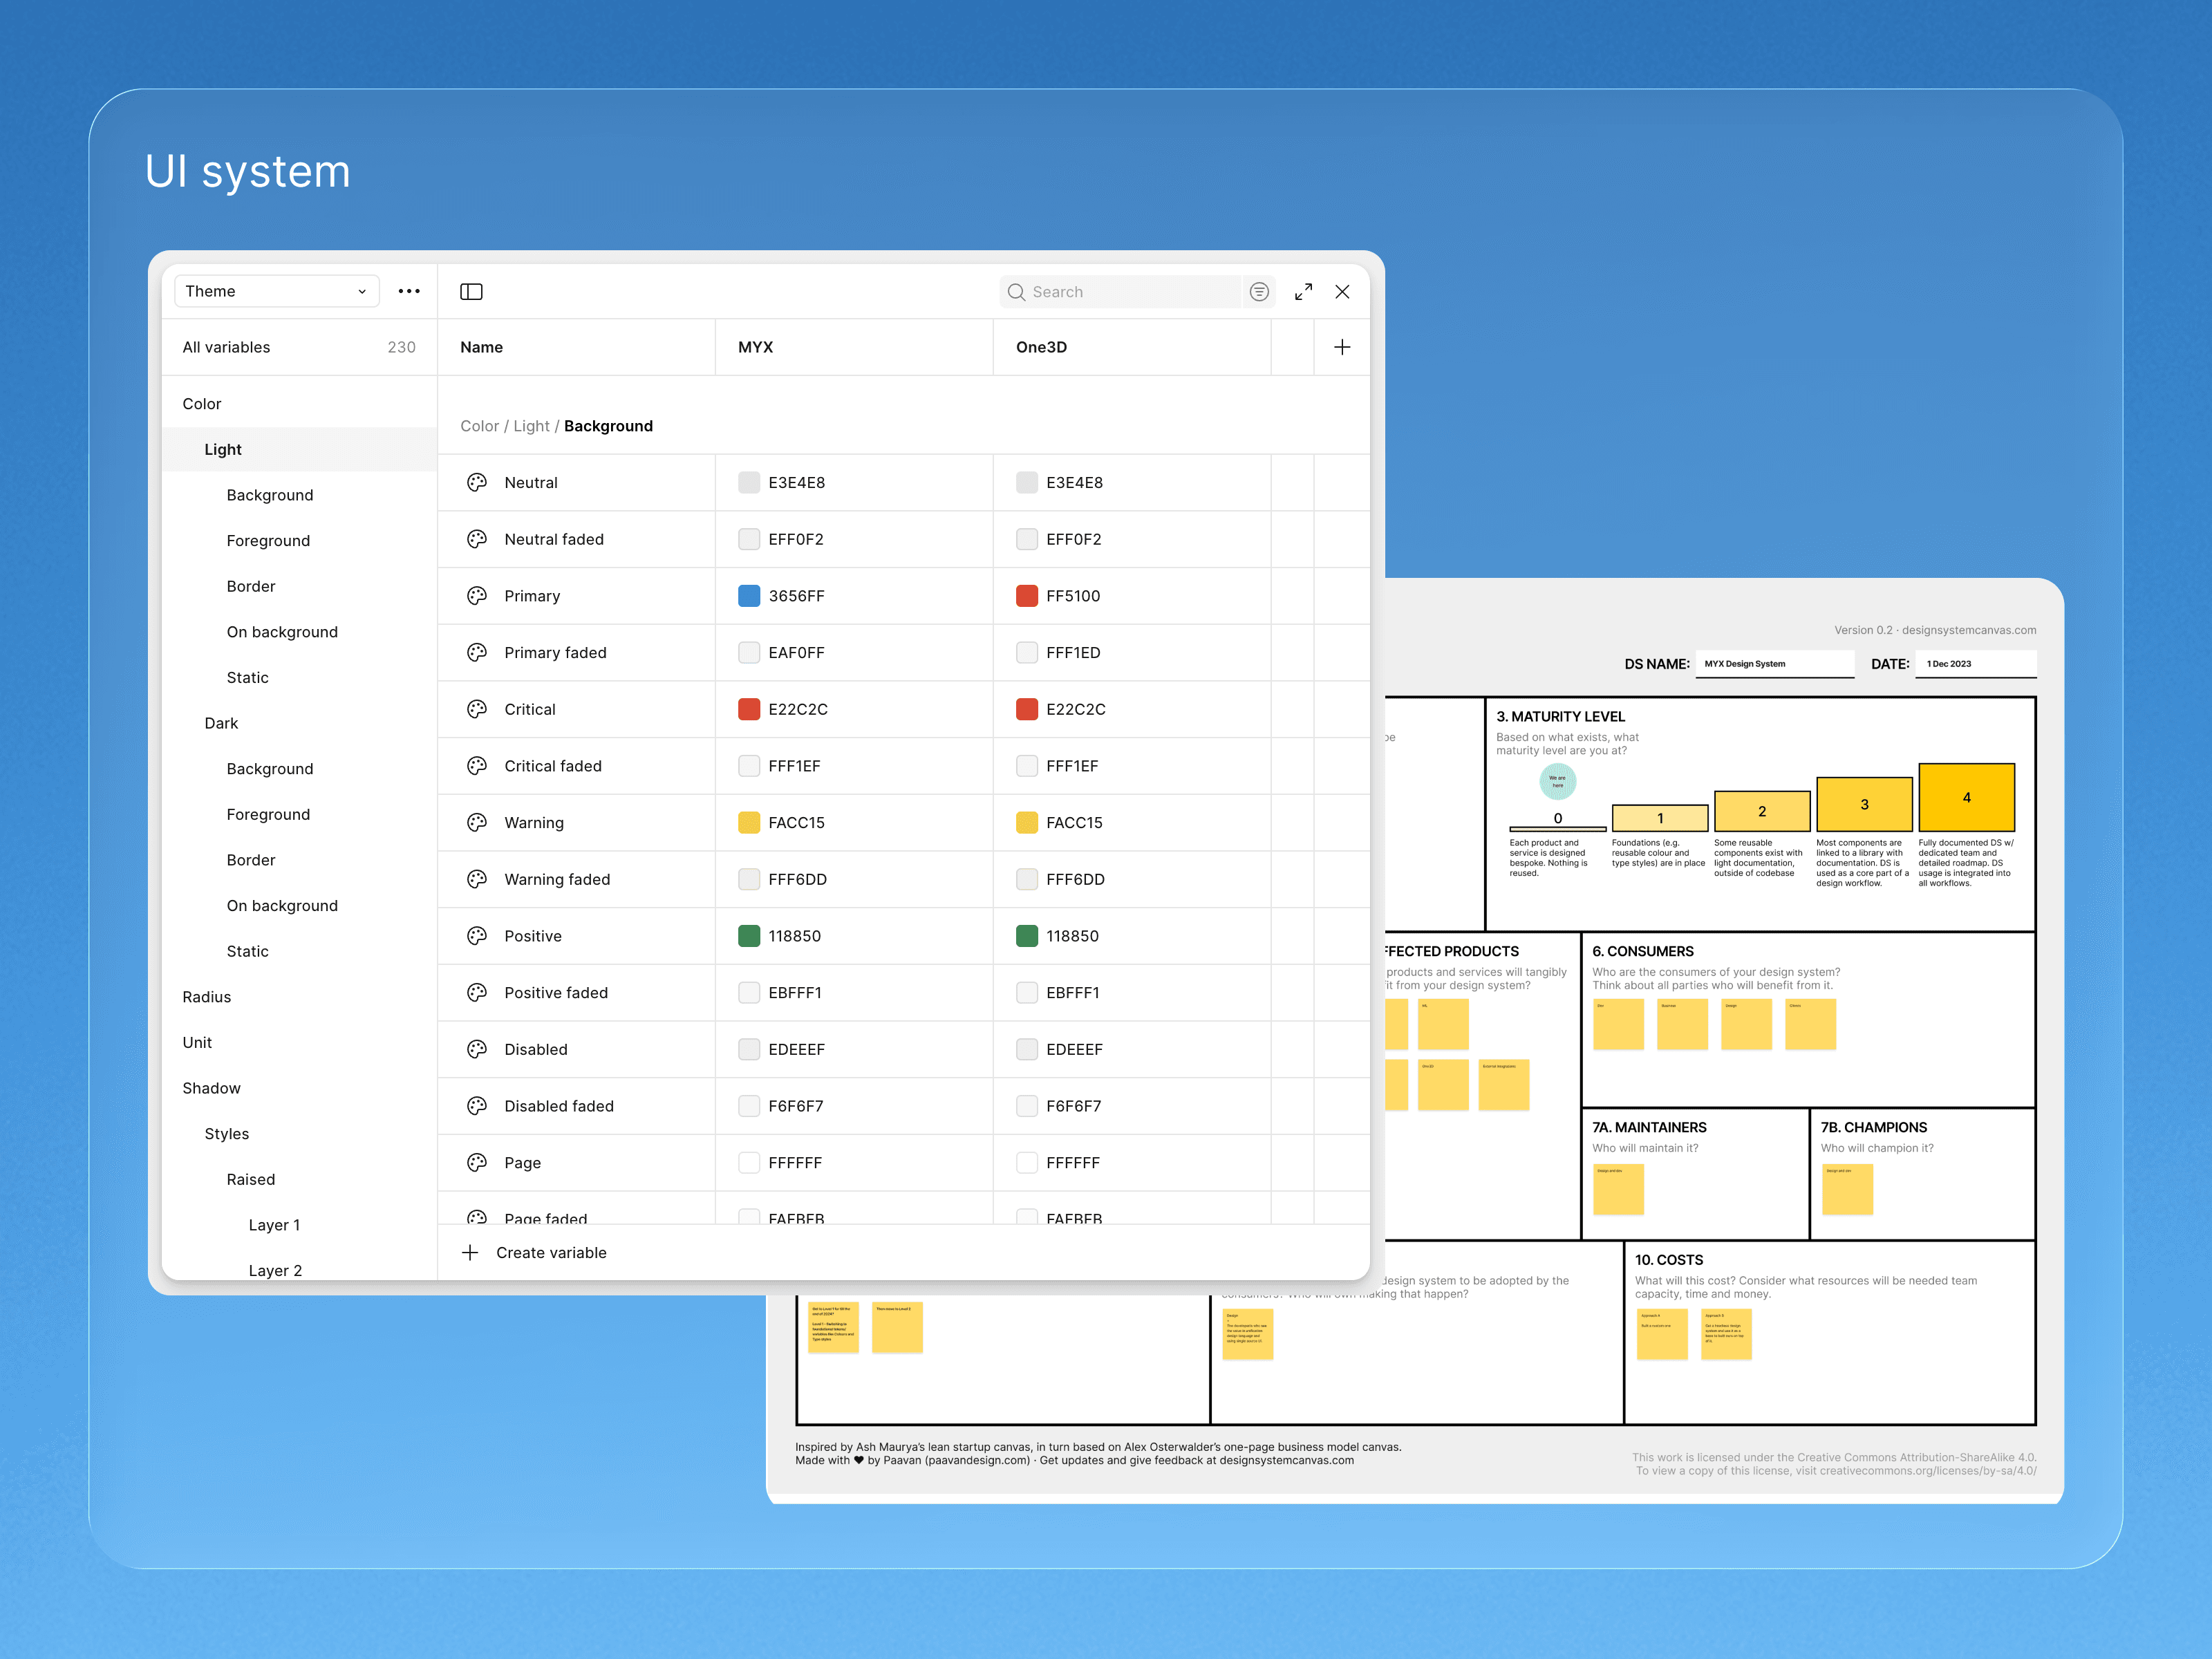The height and width of the screenshot is (1659, 2212).
Task: Select the Dark group in sidebar
Action: (x=221, y=722)
